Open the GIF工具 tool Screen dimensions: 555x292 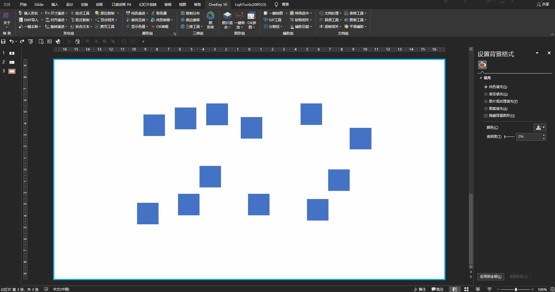pyautogui.click(x=272, y=20)
